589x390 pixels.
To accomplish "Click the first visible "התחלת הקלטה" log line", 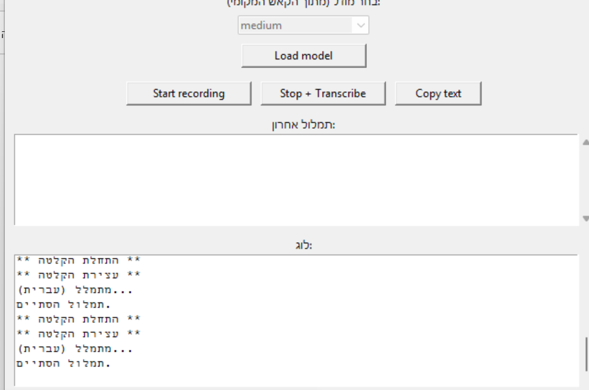I will coord(79,260).
